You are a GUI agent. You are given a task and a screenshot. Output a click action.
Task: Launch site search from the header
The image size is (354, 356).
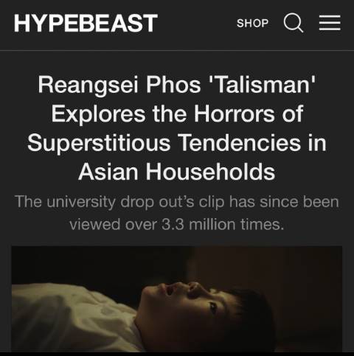point(294,23)
